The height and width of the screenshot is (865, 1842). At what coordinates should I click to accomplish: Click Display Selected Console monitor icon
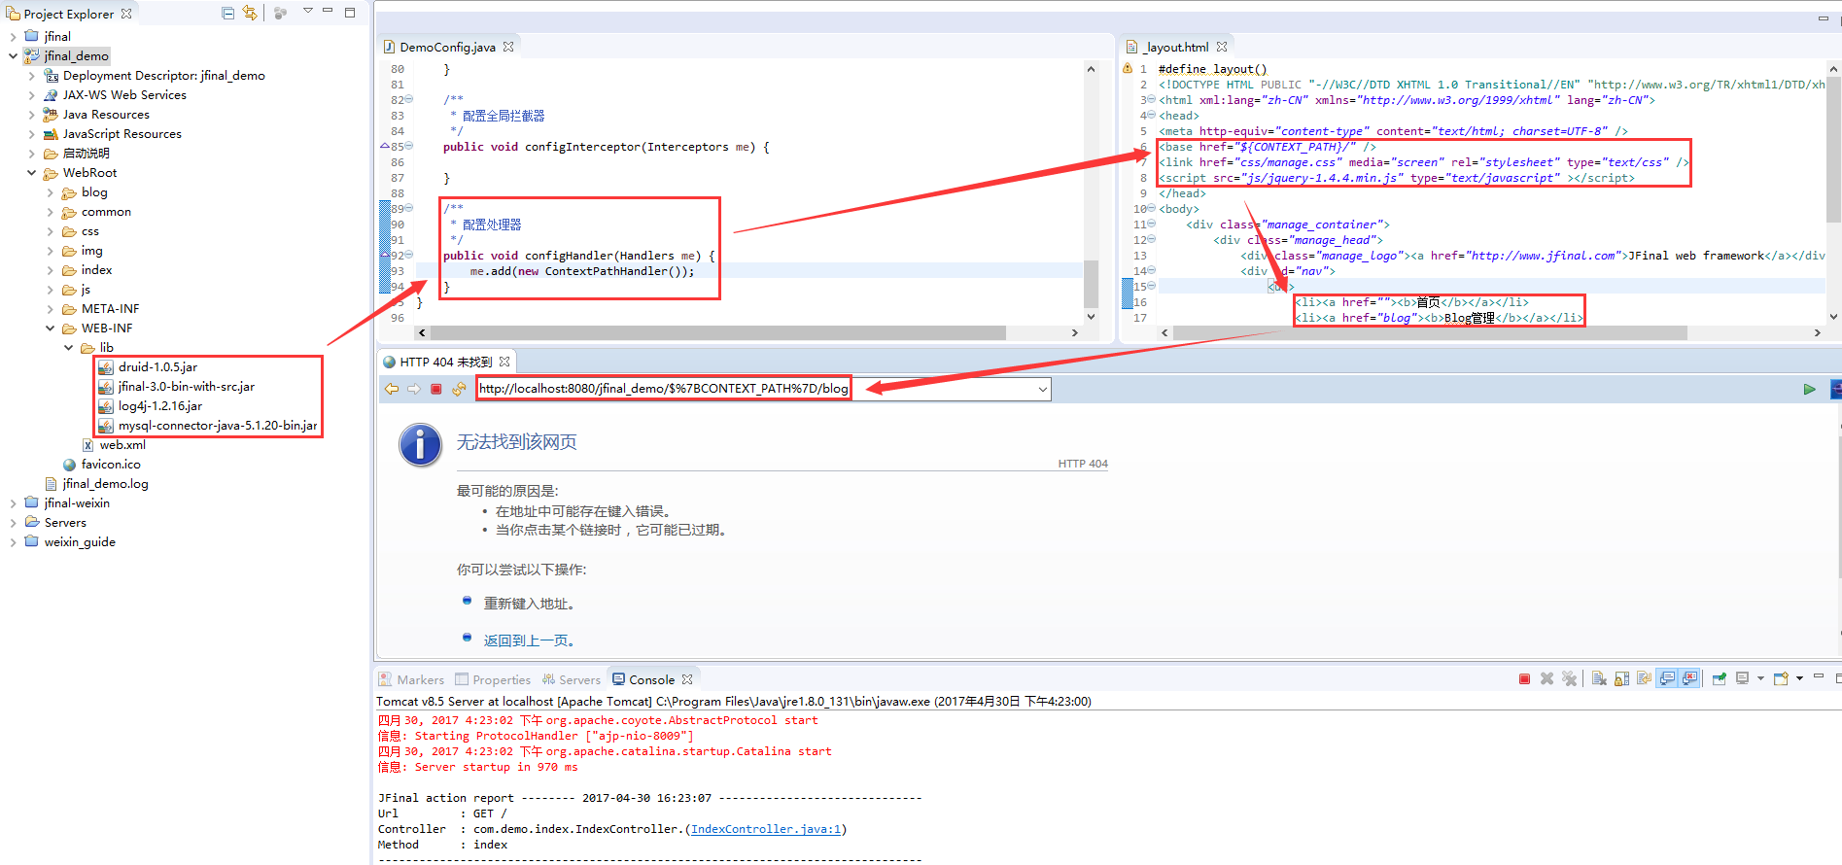[1742, 678]
